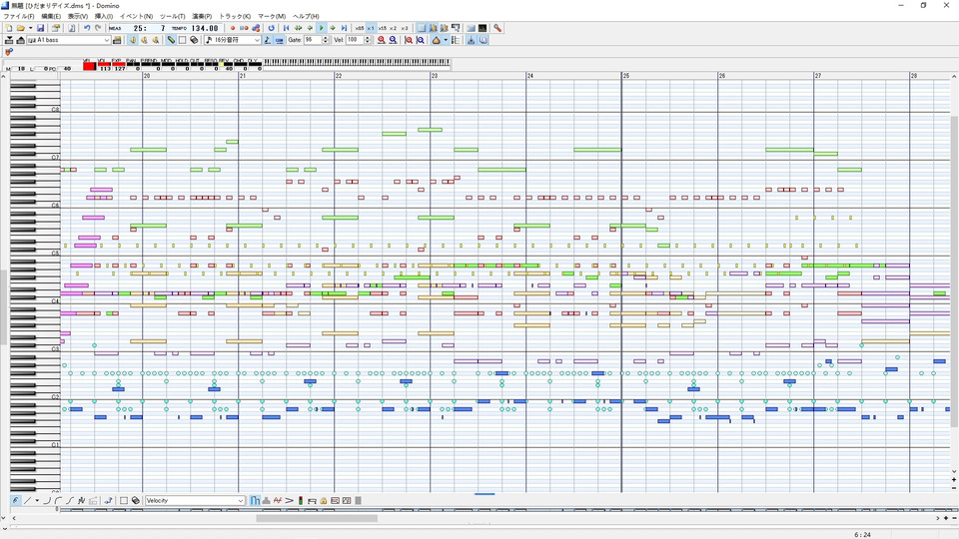959x539 pixels.
Task: Open the wrench settings icon
Action: (497, 28)
